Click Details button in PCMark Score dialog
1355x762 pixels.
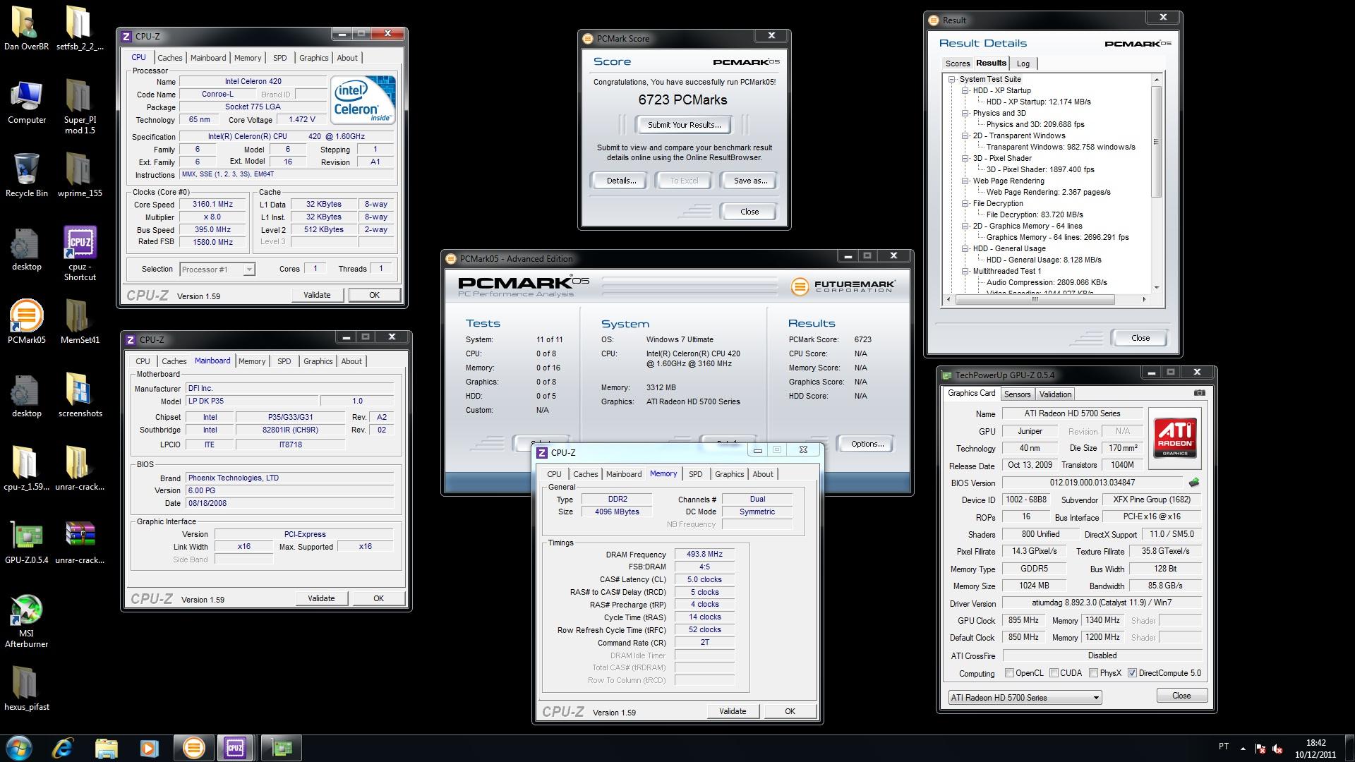621,181
